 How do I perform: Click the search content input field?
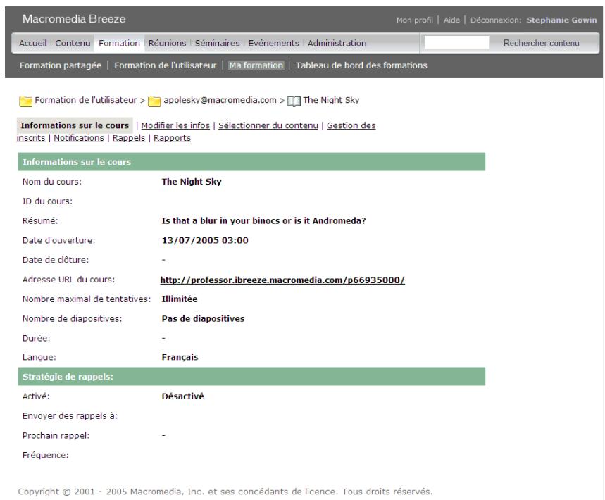coord(457,43)
